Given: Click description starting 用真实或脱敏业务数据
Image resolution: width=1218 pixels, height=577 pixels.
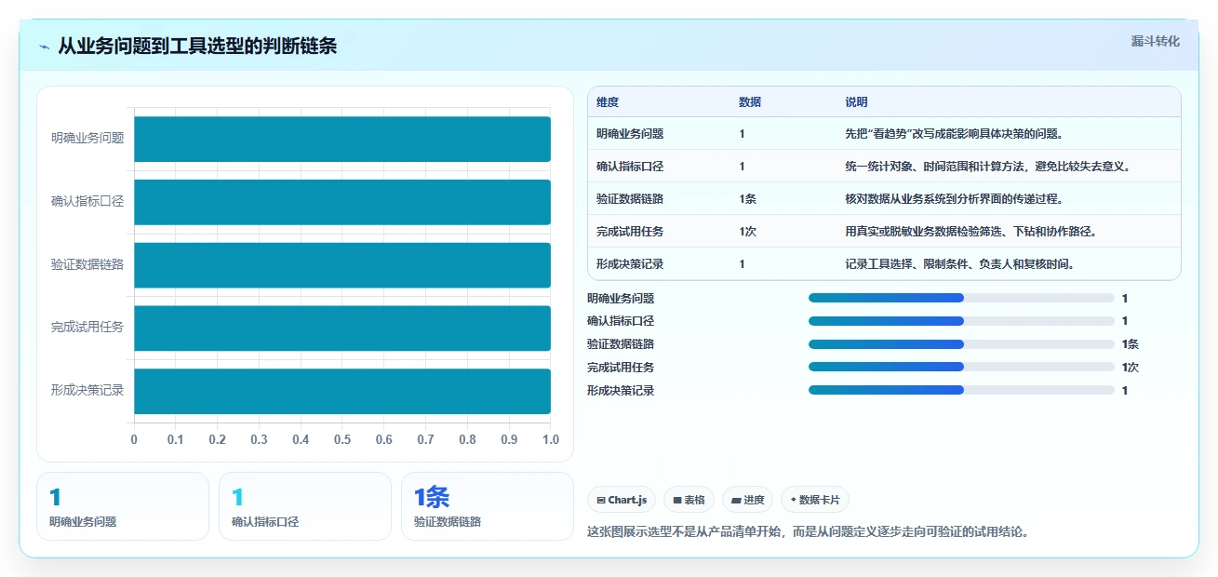Looking at the screenshot, I should (x=970, y=232).
